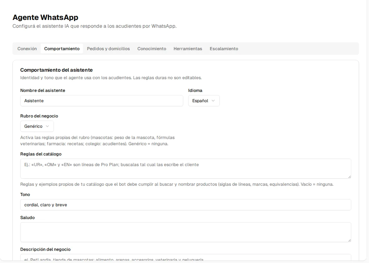369x263 pixels.
Task: Click the 'Activa las reglas propias' help text
Action: coord(98,141)
